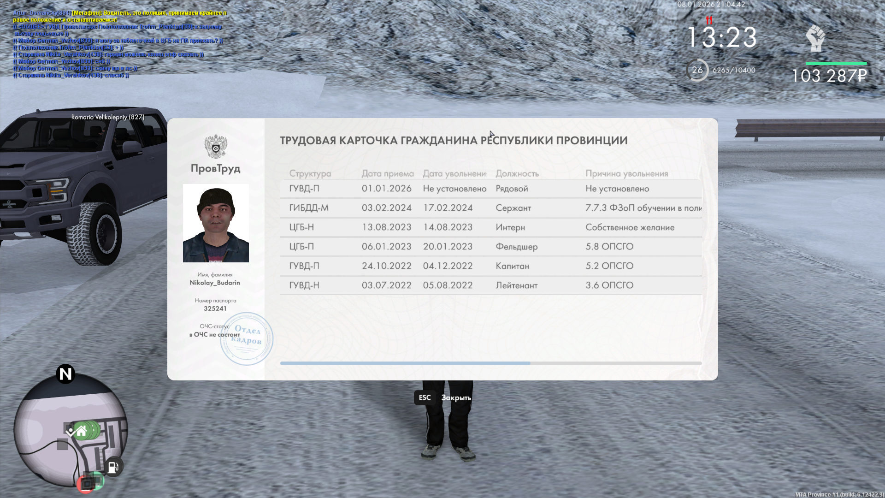The height and width of the screenshot is (498, 885).
Task: Click the Romario Velikolepniy player nametag
Action: tap(107, 117)
